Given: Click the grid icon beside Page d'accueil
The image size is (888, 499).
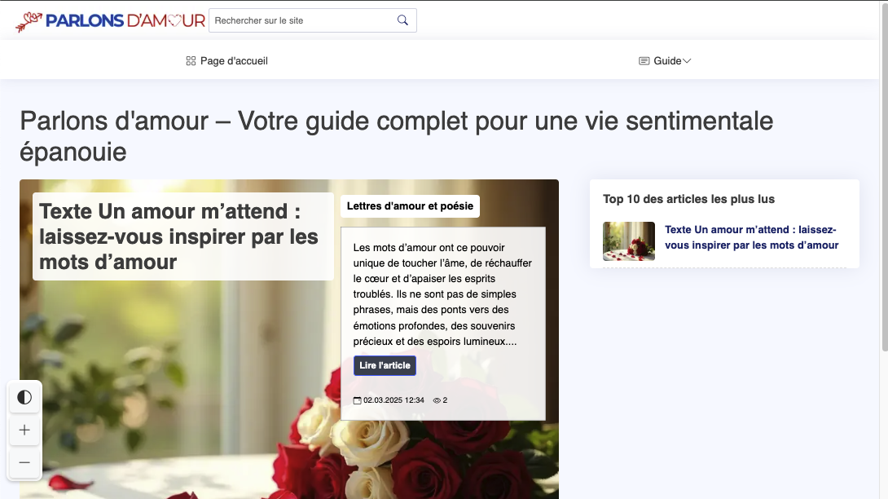Looking at the screenshot, I should coord(190,60).
